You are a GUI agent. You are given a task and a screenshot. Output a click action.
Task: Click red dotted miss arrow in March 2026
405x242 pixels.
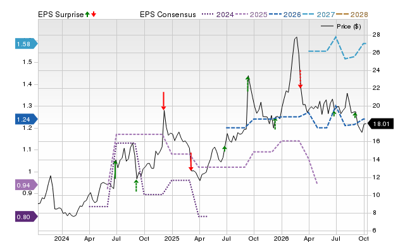tap(300, 79)
